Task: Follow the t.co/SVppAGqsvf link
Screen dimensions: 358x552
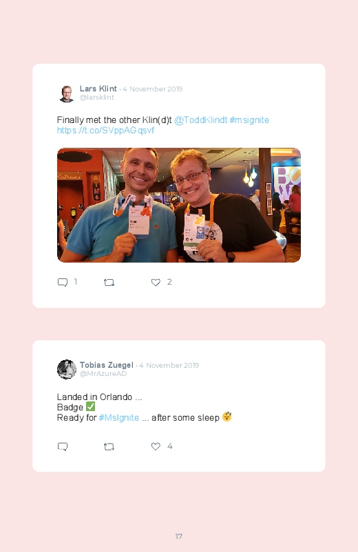Action: [105, 130]
